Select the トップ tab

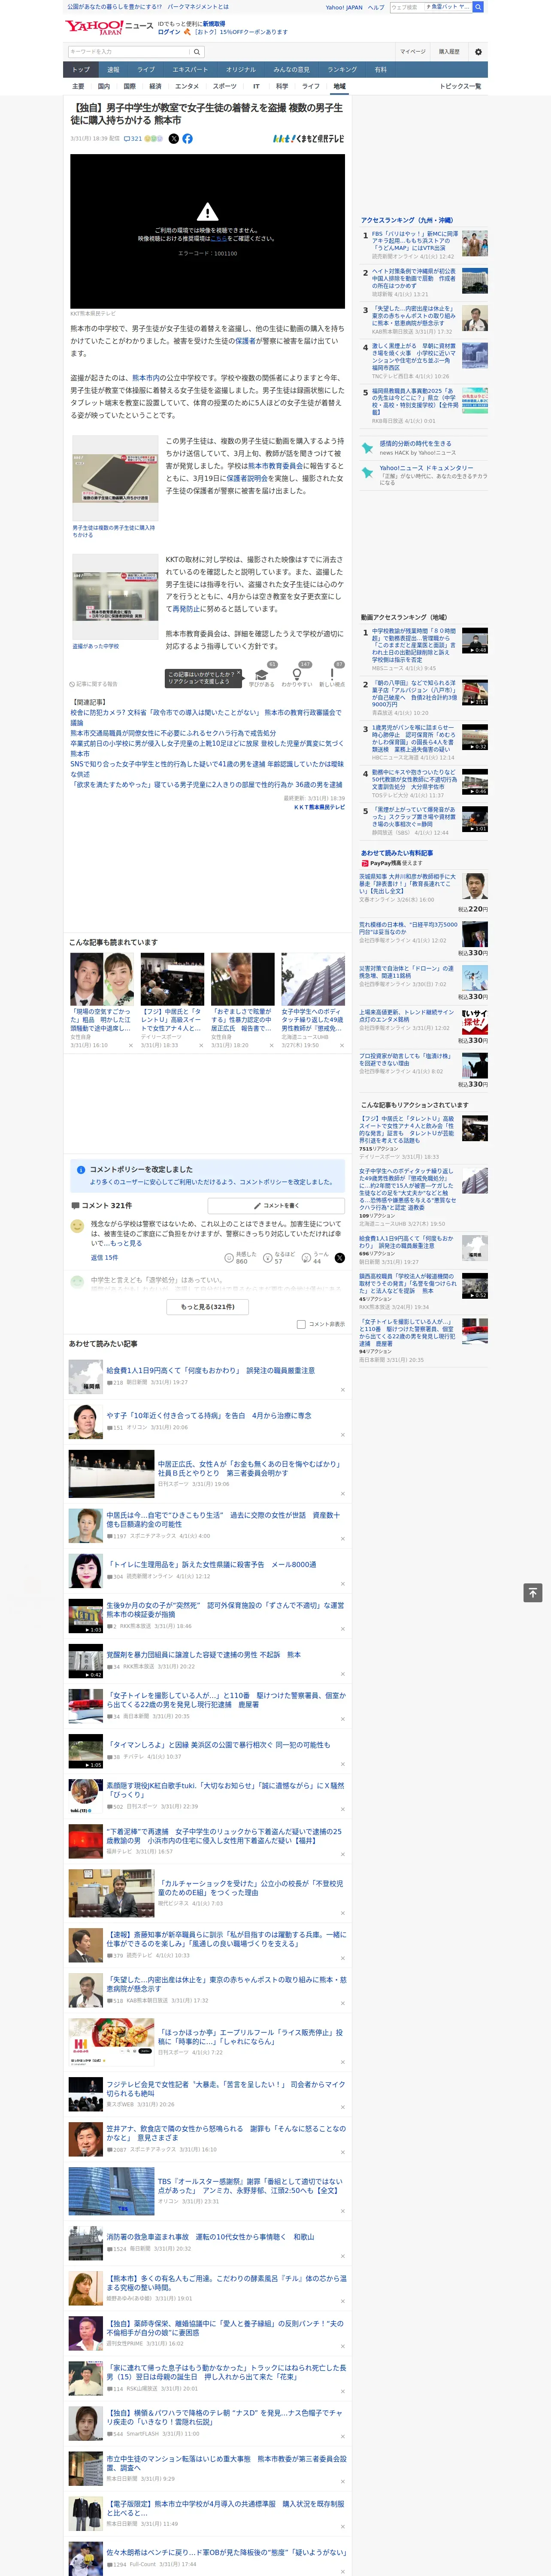point(81,70)
